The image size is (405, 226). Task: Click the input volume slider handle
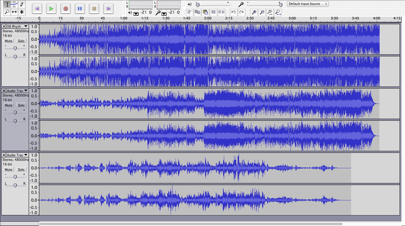[281, 5]
